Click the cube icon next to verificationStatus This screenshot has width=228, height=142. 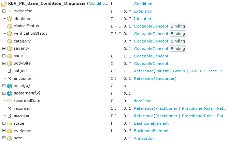[10, 34]
